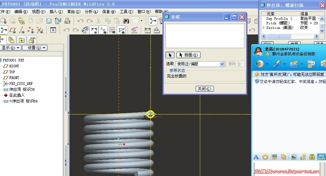Open the 插入(I) menu
This screenshot has height=176, width=326.
point(56,12)
